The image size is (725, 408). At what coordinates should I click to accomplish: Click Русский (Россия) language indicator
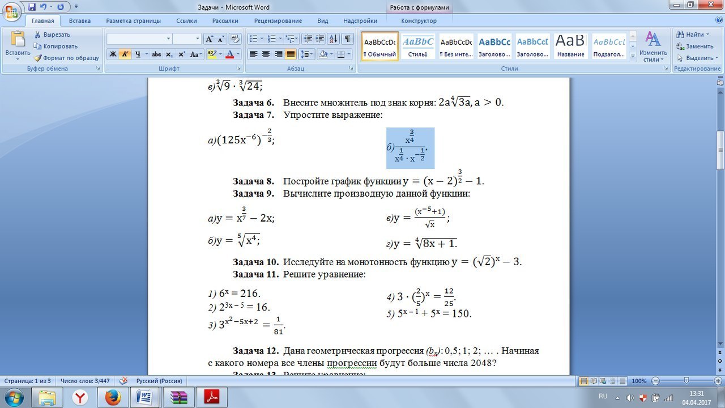[159, 381]
